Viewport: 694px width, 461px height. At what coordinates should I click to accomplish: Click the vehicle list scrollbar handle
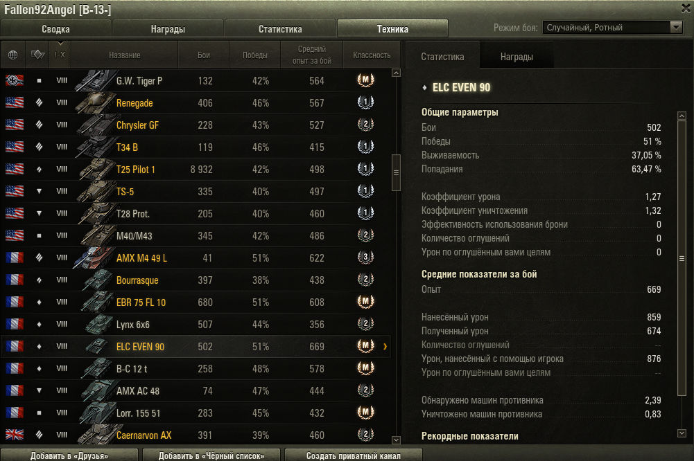[x=396, y=172]
